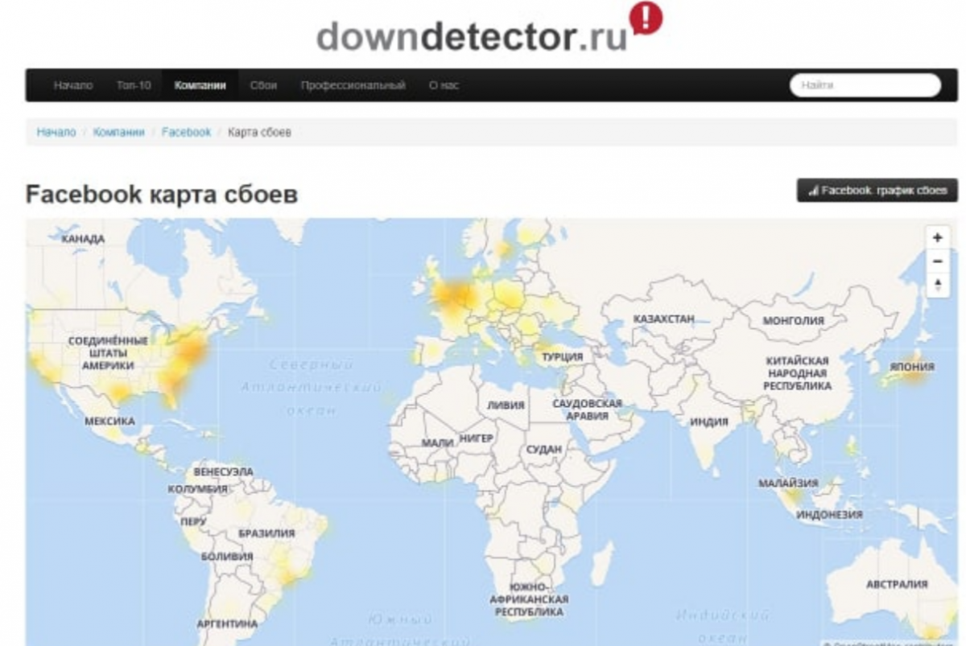Focus the Найти search field
966x646 pixels.
point(865,85)
